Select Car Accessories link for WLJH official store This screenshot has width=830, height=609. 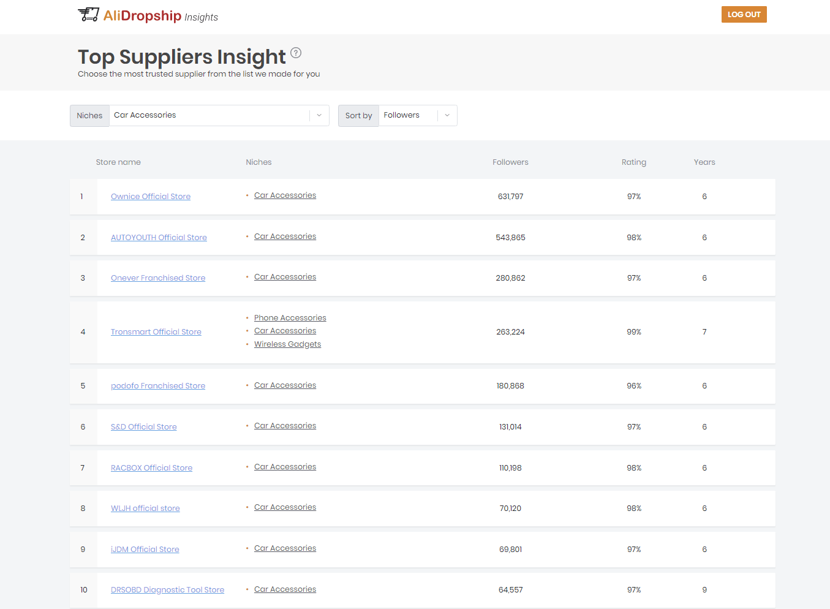[x=285, y=507]
